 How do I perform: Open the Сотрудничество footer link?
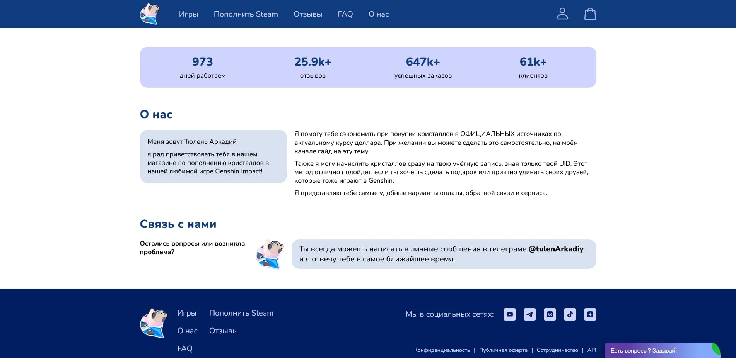557,350
